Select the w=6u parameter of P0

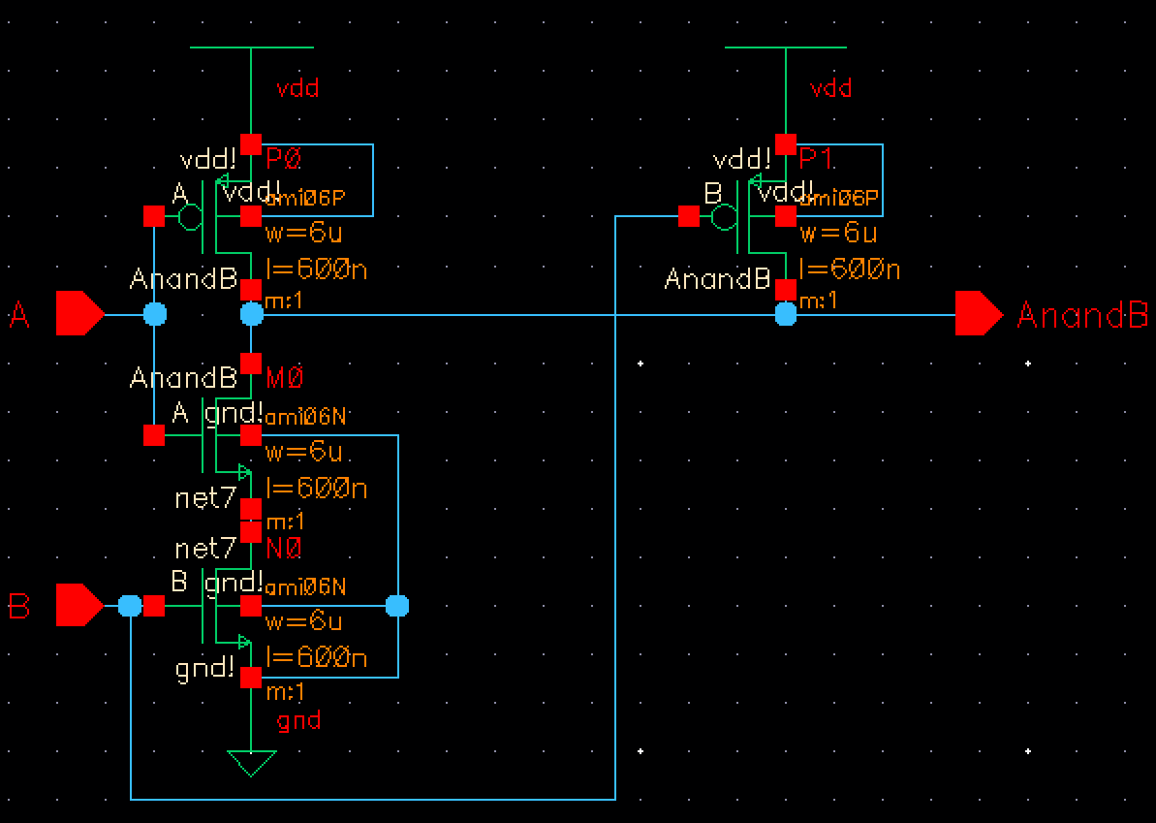303,235
